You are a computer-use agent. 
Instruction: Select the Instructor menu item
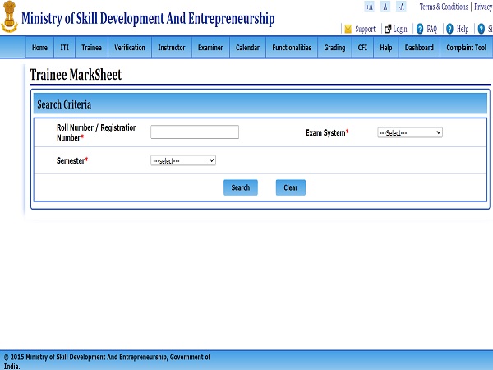(172, 48)
